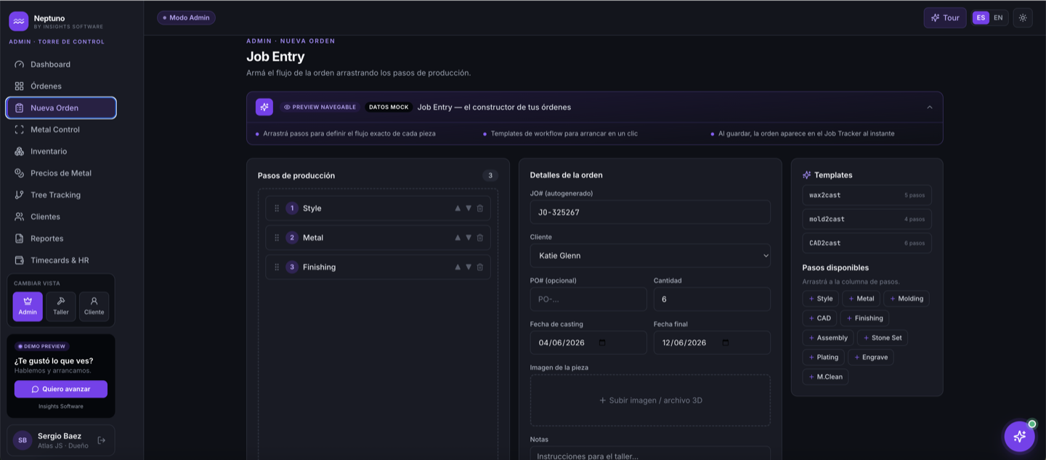Toggle light theme with sun icon
The width and height of the screenshot is (1046, 460).
coord(1023,18)
